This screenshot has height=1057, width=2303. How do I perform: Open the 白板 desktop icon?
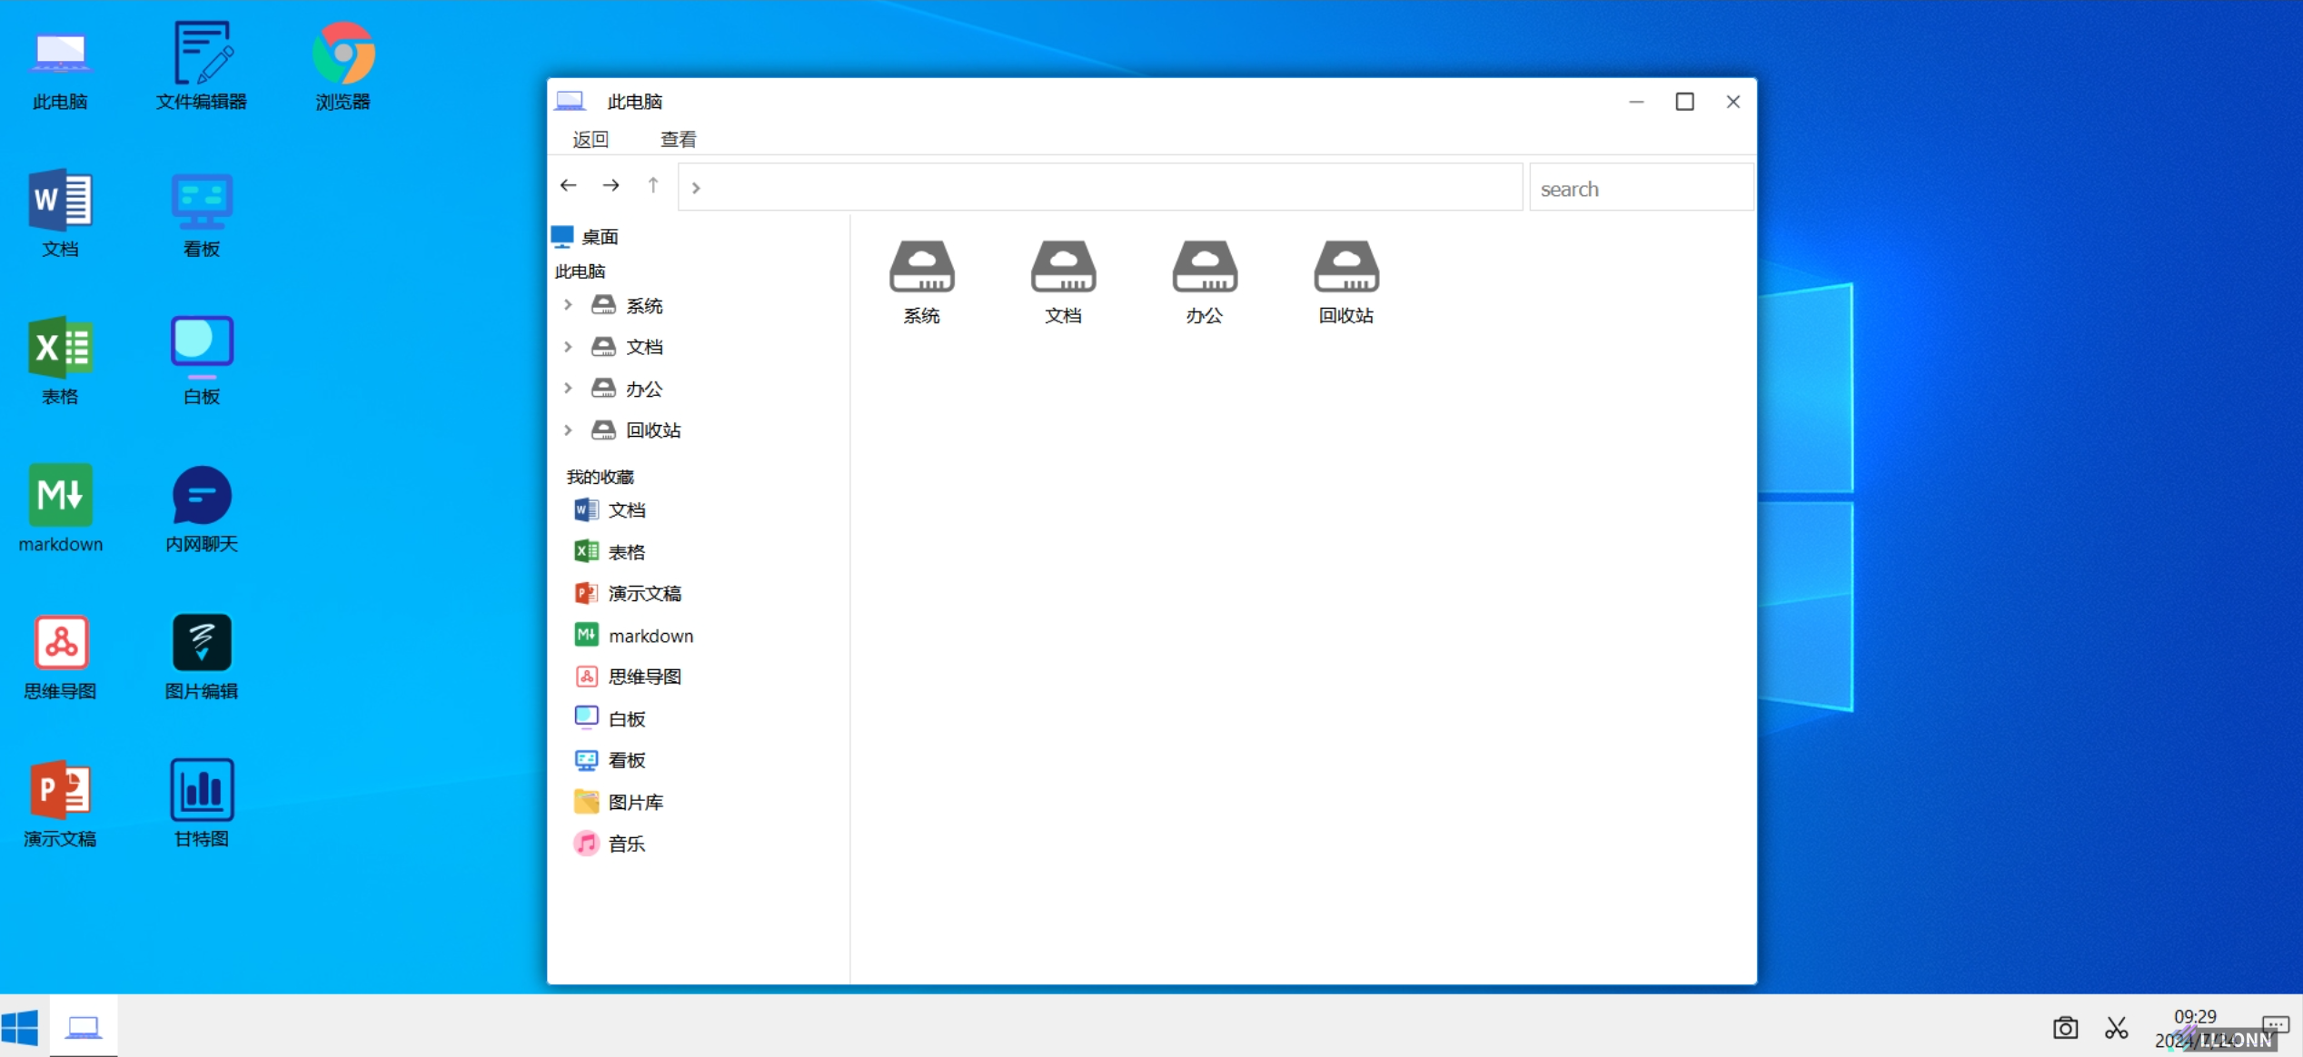(202, 361)
